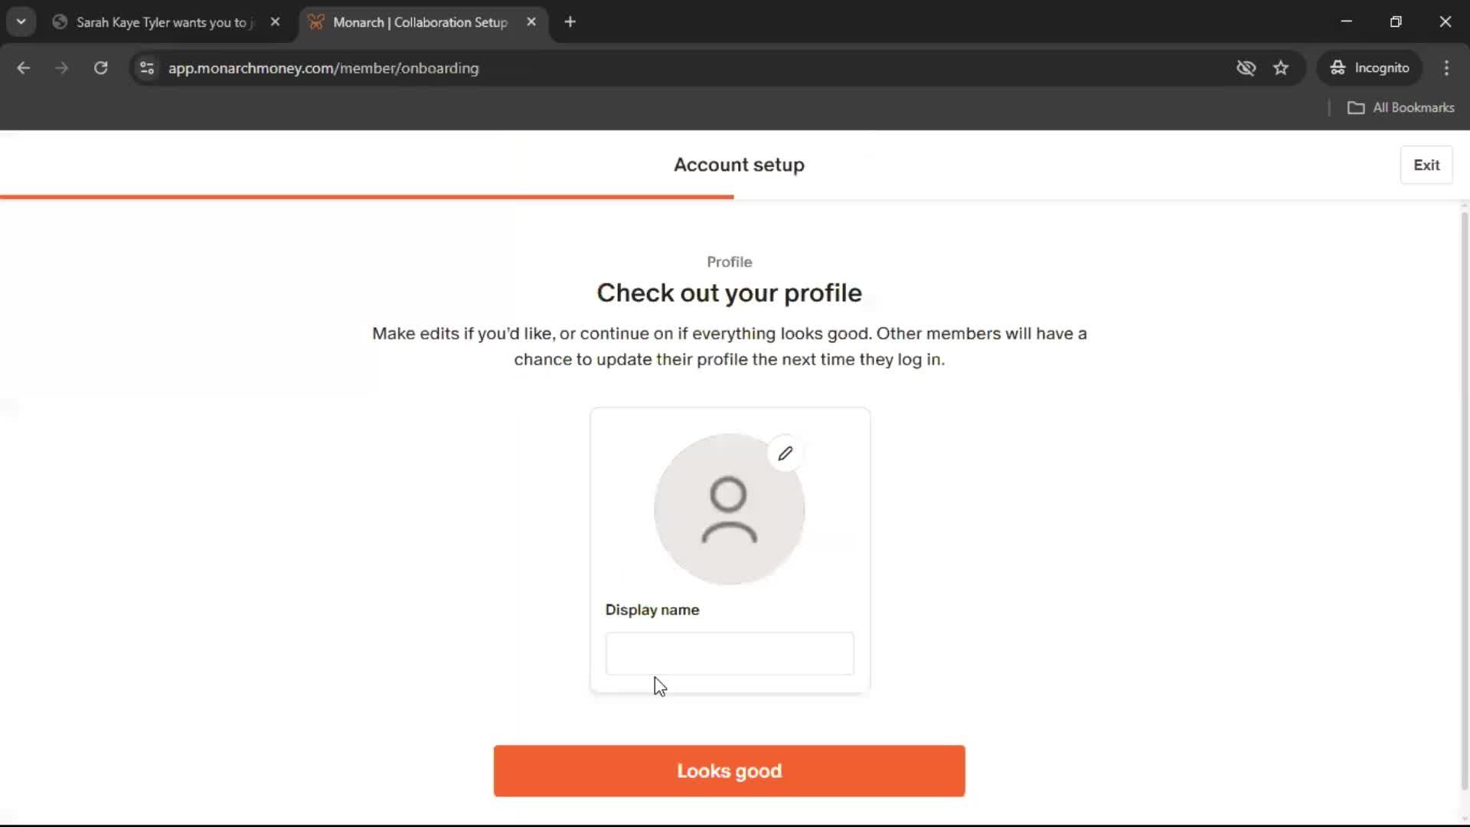The width and height of the screenshot is (1470, 827).
Task: Click the Exit button
Action: 1426,165
